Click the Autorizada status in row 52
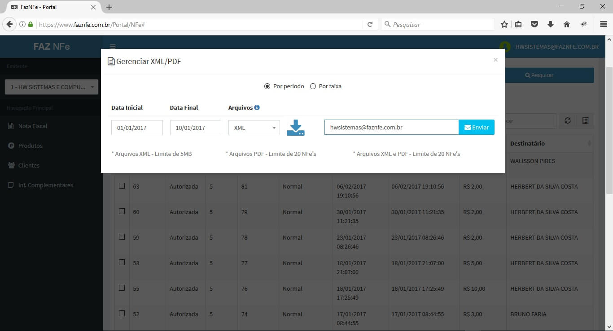 pos(184,314)
